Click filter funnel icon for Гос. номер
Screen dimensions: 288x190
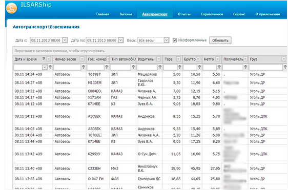click(107, 67)
